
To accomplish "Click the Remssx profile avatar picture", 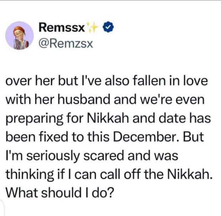I will (x=19, y=35).
